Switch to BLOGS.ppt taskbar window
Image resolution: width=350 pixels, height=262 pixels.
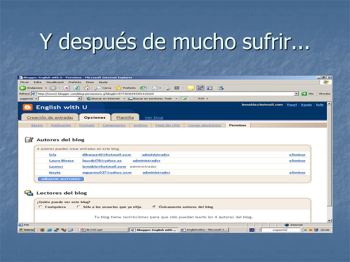point(103,230)
